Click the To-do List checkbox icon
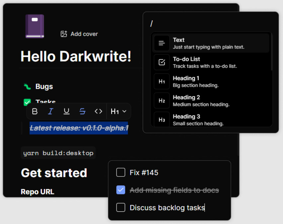 point(162,62)
